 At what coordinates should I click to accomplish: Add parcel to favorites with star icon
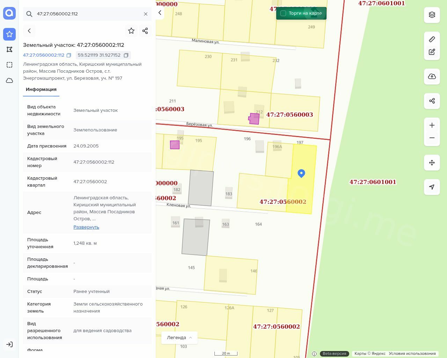(x=131, y=31)
